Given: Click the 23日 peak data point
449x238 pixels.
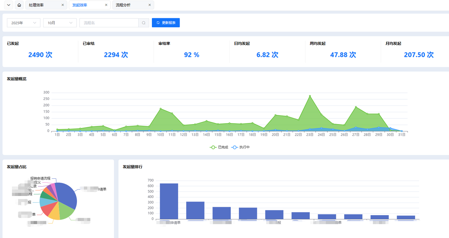Looking at the screenshot, I should (310, 96).
